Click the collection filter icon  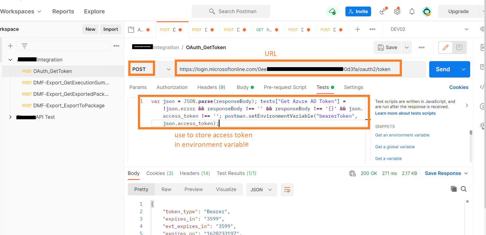click(25, 46)
